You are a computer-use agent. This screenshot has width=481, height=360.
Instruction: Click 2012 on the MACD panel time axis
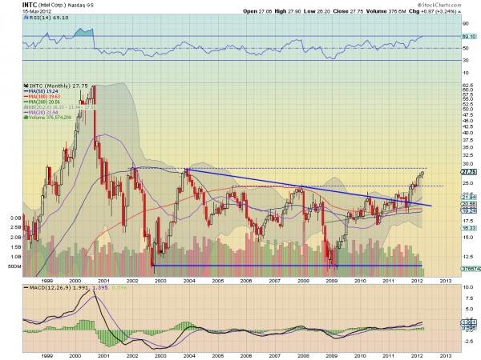417,356
